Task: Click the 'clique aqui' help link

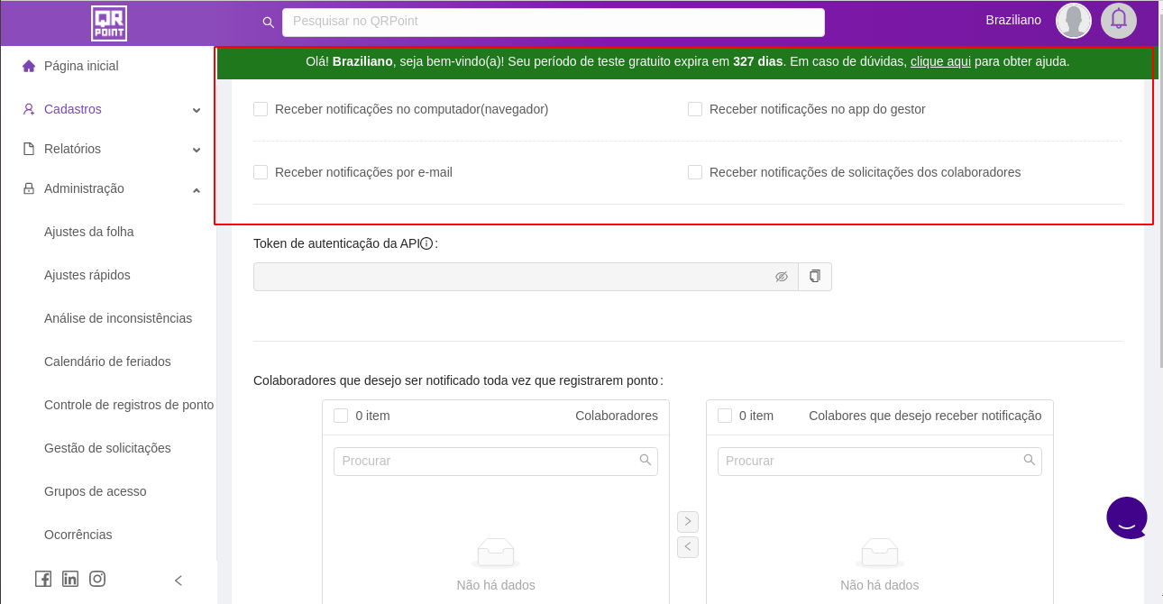Action: point(940,61)
